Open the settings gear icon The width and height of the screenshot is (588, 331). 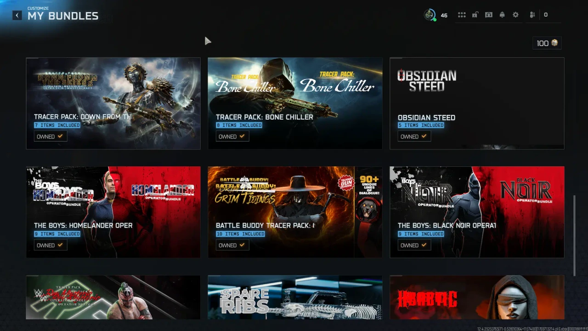(515, 15)
